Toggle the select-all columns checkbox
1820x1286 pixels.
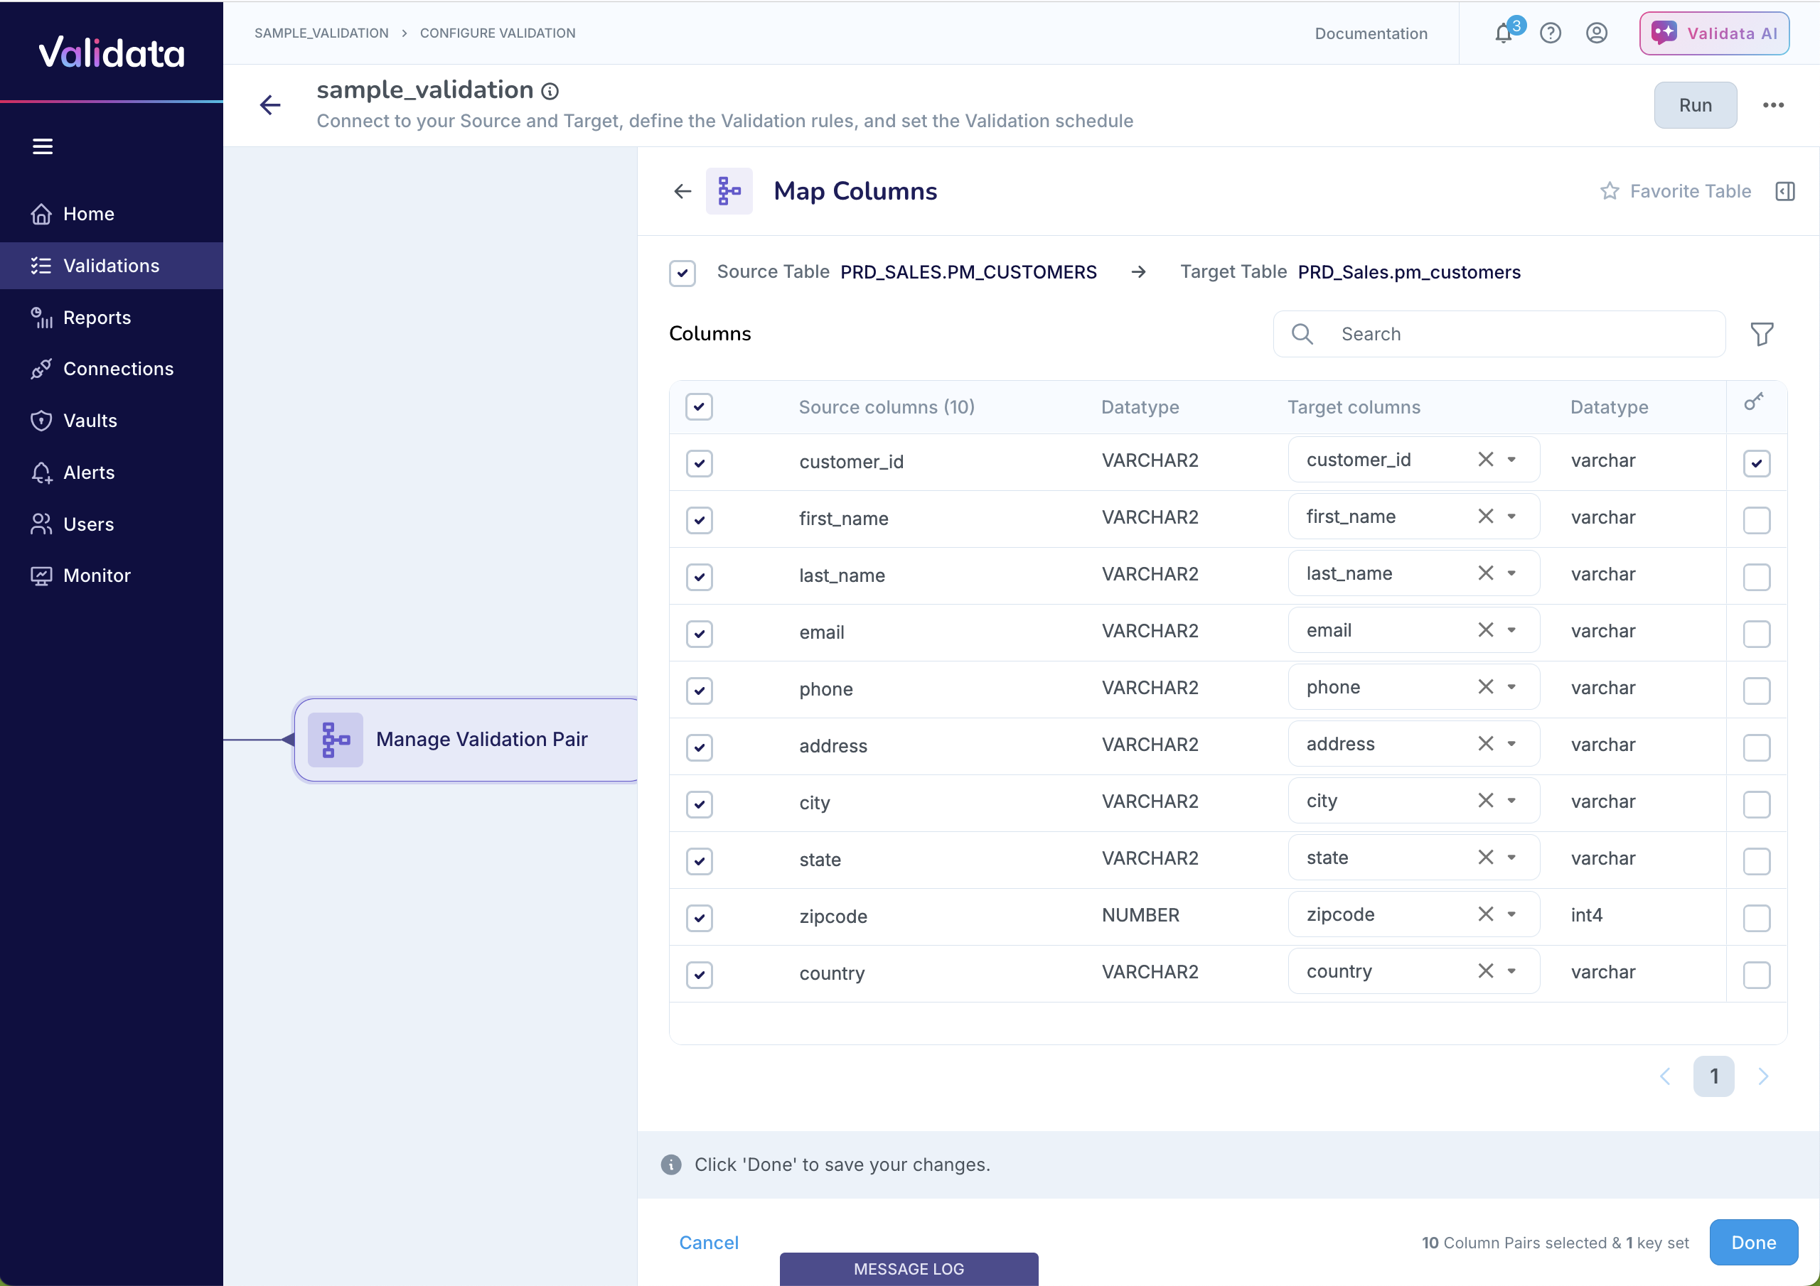(x=699, y=406)
